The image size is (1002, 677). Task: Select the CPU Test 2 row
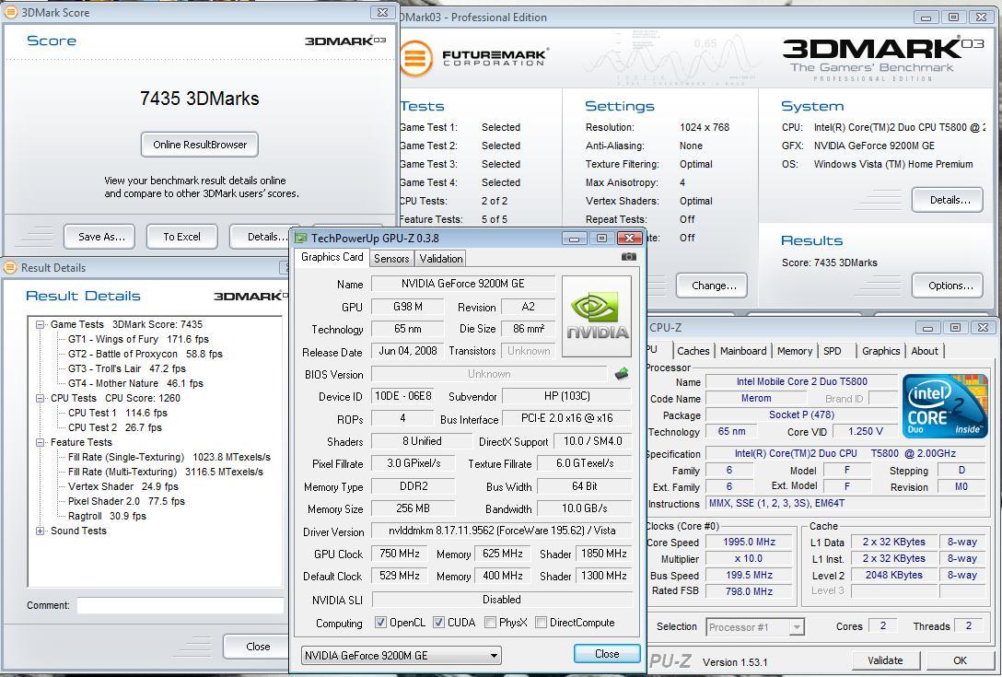point(115,427)
